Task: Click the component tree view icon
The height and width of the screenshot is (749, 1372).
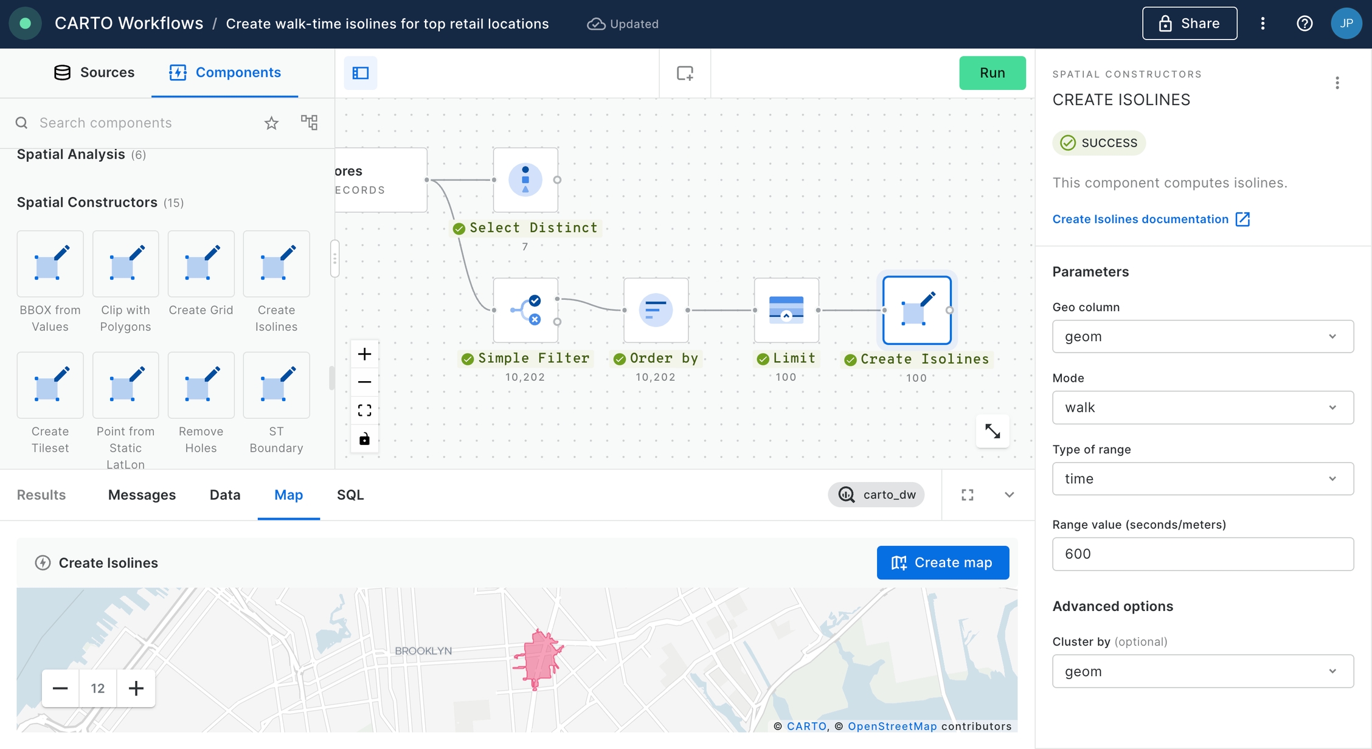Action: click(x=309, y=122)
